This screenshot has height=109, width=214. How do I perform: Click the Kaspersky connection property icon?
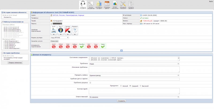[x=68, y=30]
